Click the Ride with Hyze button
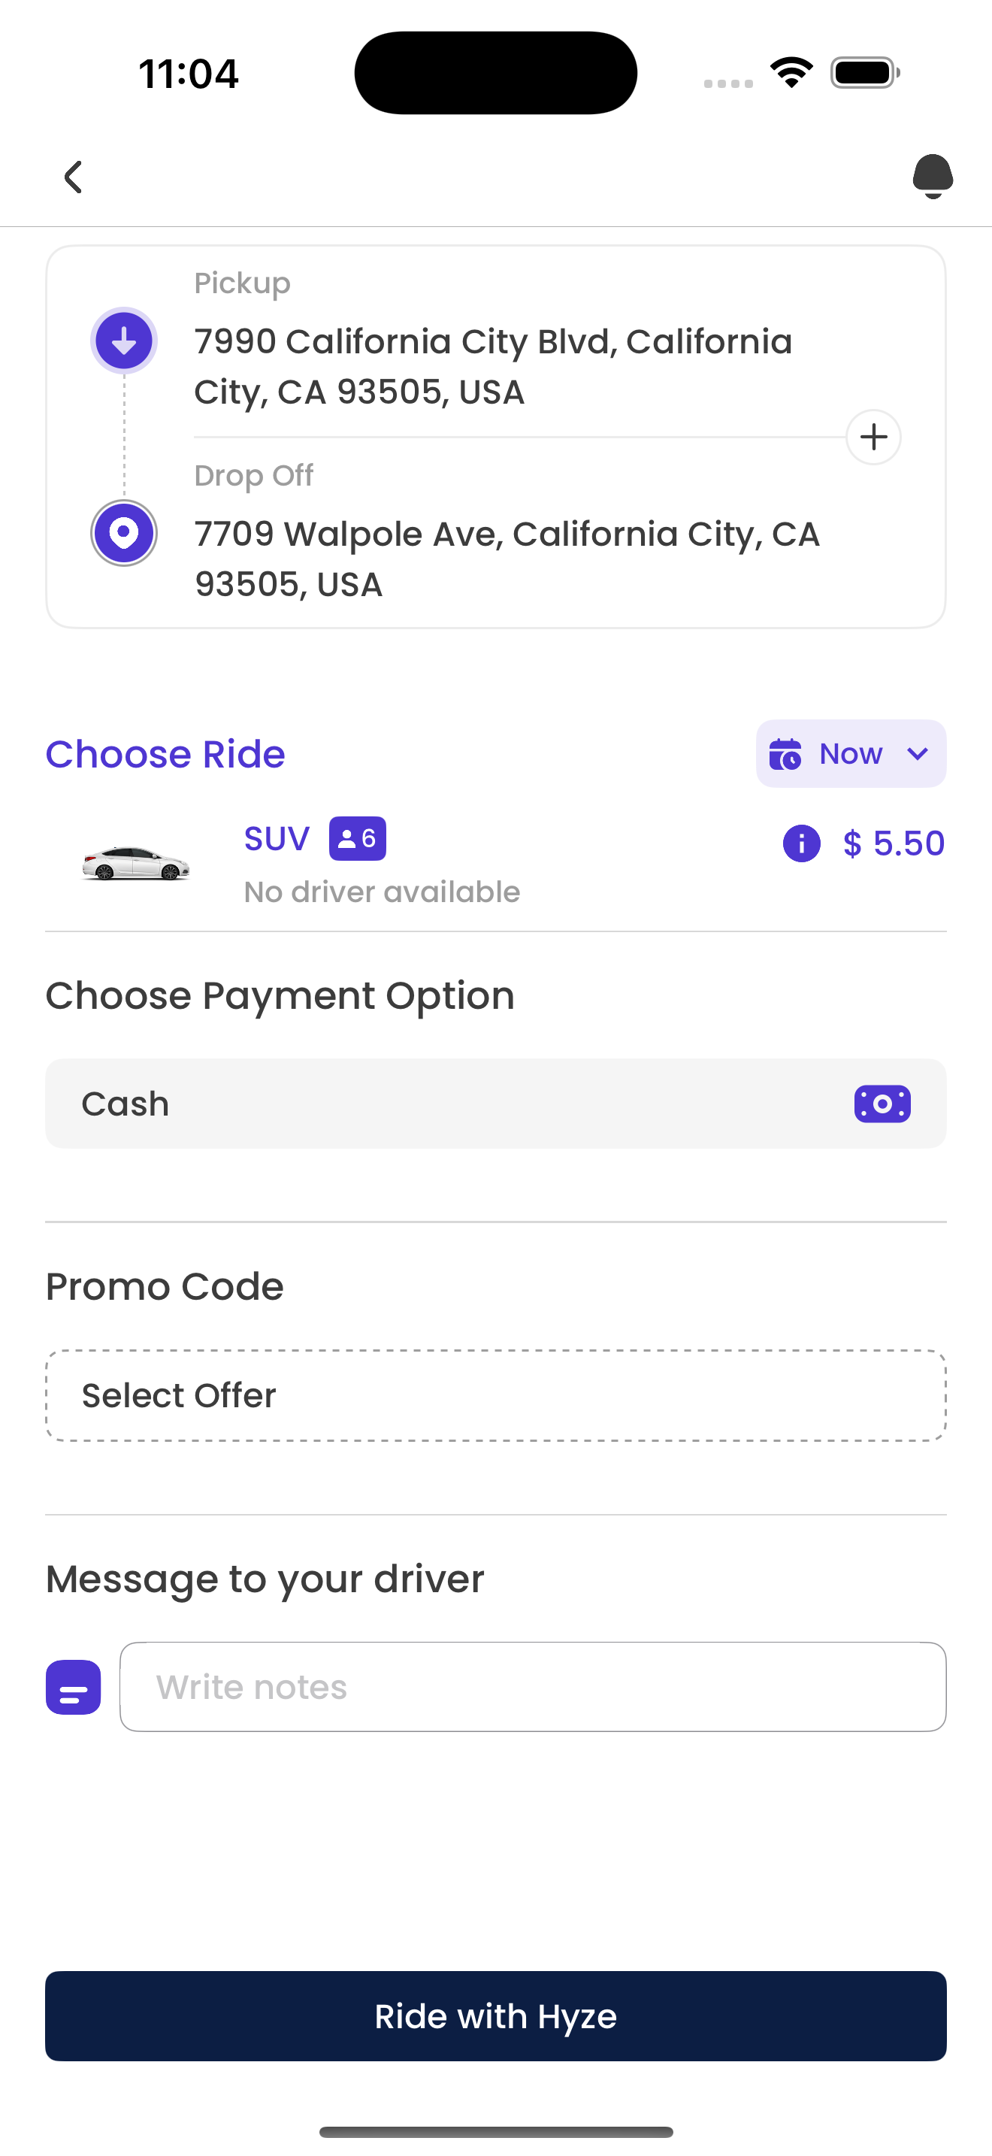The width and height of the screenshot is (992, 2156). [496, 2016]
